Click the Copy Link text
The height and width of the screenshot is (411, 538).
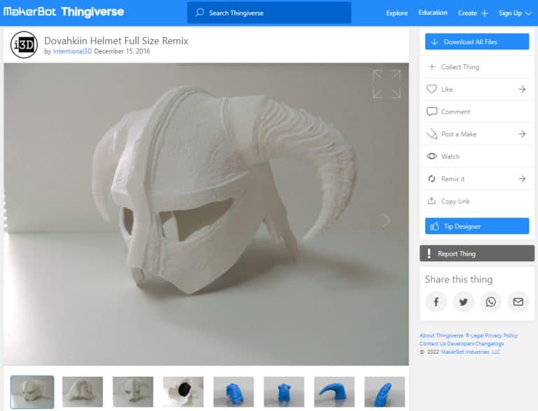[455, 201]
